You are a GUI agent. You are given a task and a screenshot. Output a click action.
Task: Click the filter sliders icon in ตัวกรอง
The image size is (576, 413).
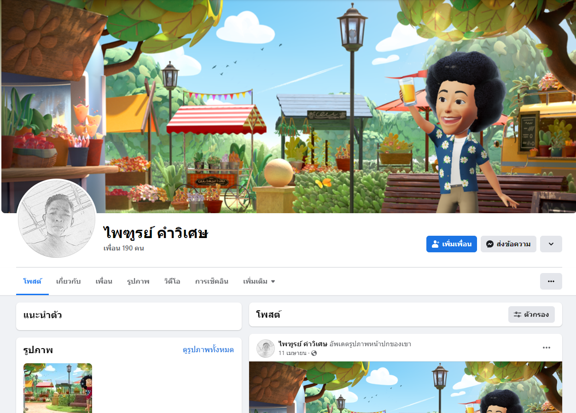pyautogui.click(x=518, y=314)
